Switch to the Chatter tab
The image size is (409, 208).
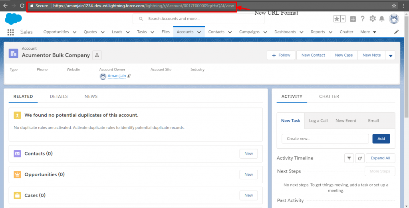[329, 96]
